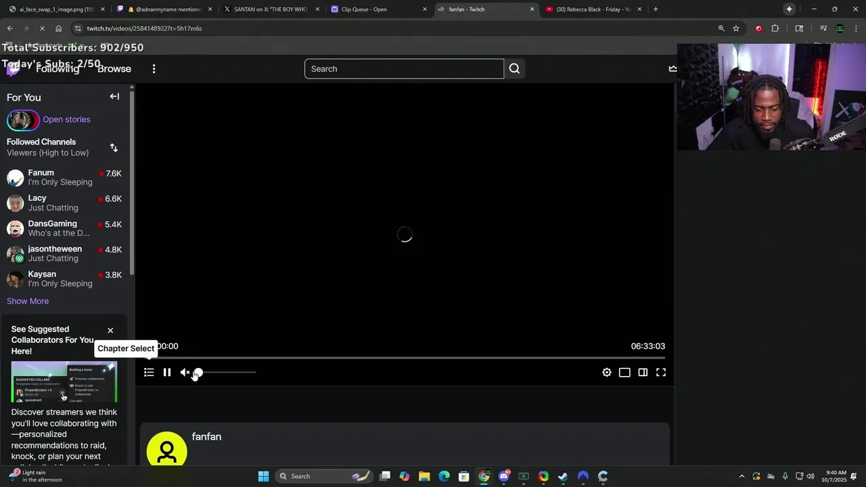Go to the Following tab

tap(58, 69)
